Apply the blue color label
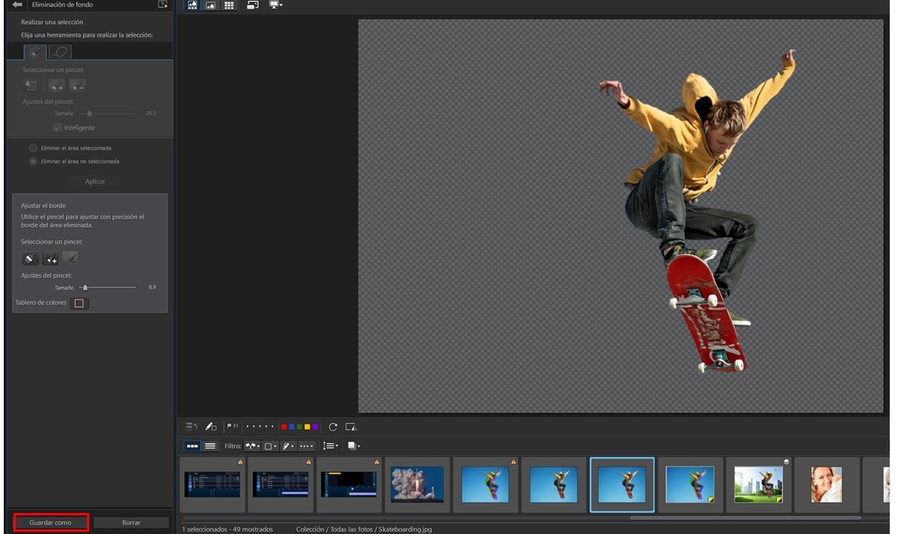The image size is (898, 534). [x=292, y=427]
